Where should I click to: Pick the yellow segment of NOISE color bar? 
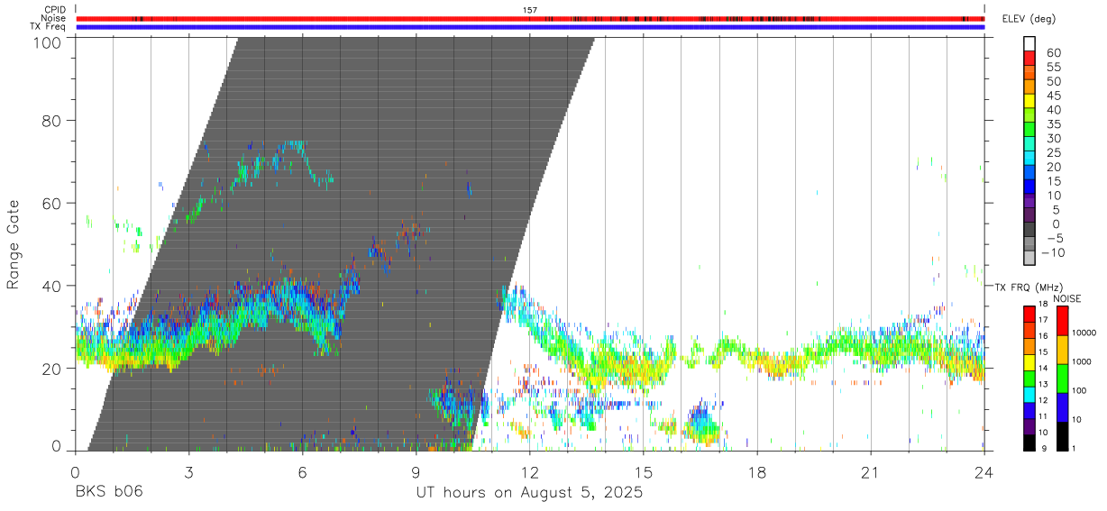point(1063,350)
